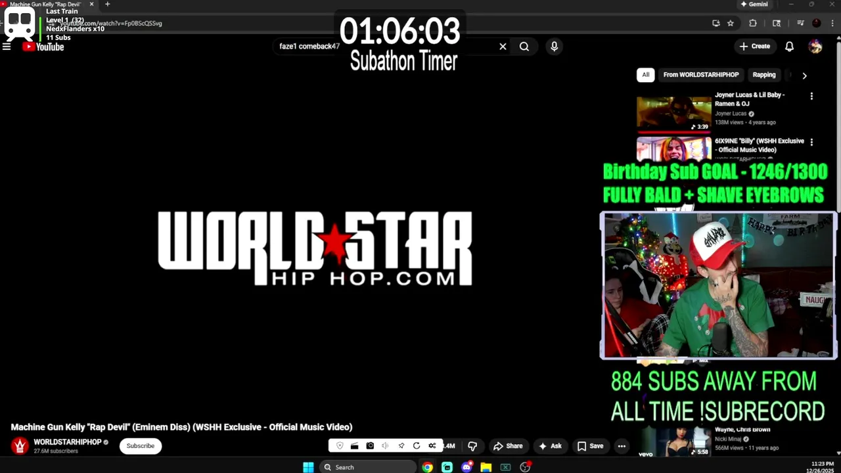Open the YouTube hamburger guide menu
The image size is (841, 473).
(x=7, y=47)
